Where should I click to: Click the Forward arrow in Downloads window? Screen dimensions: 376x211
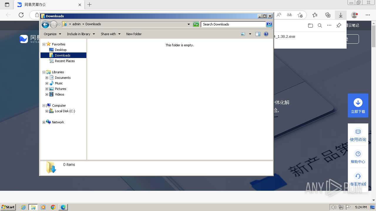point(53,24)
